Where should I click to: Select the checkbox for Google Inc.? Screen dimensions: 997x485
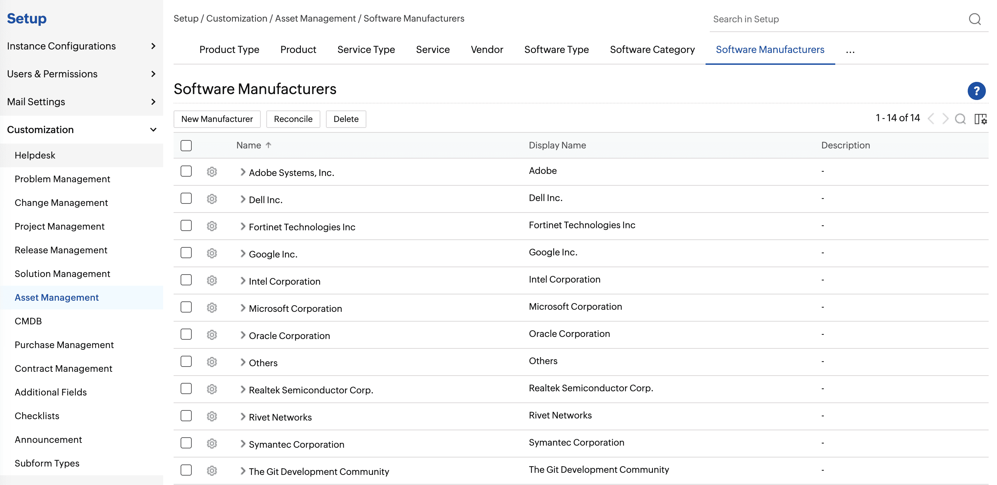(x=186, y=253)
